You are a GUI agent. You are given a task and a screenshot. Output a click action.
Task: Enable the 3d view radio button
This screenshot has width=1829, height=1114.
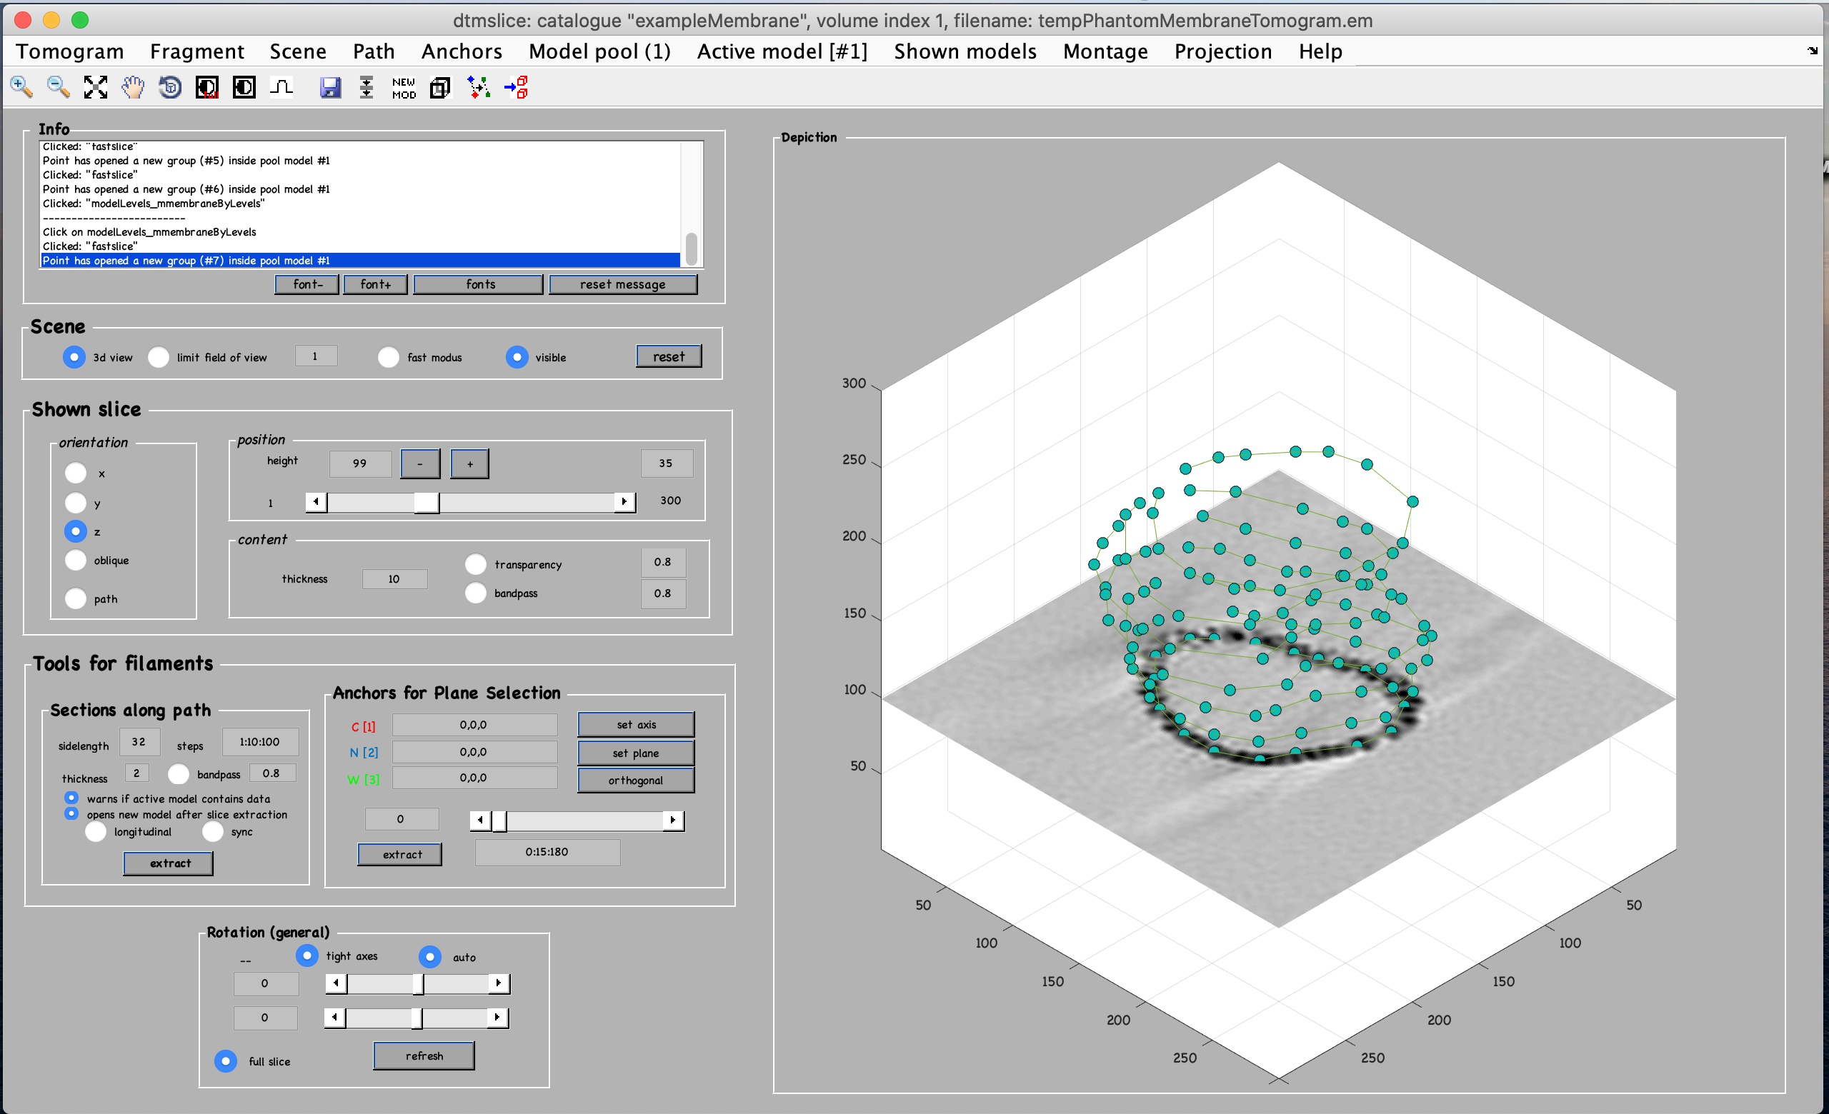[x=74, y=357]
